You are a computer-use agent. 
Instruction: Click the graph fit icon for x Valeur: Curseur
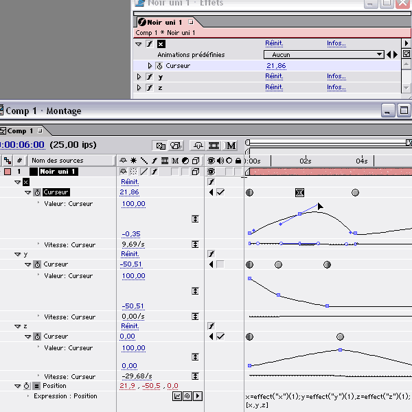(x=195, y=219)
